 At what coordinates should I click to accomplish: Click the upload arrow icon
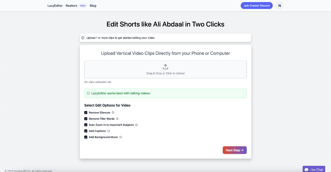point(166,67)
